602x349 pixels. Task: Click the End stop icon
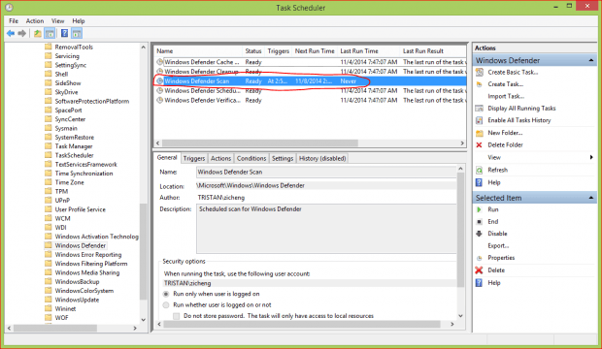coord(479,222)
